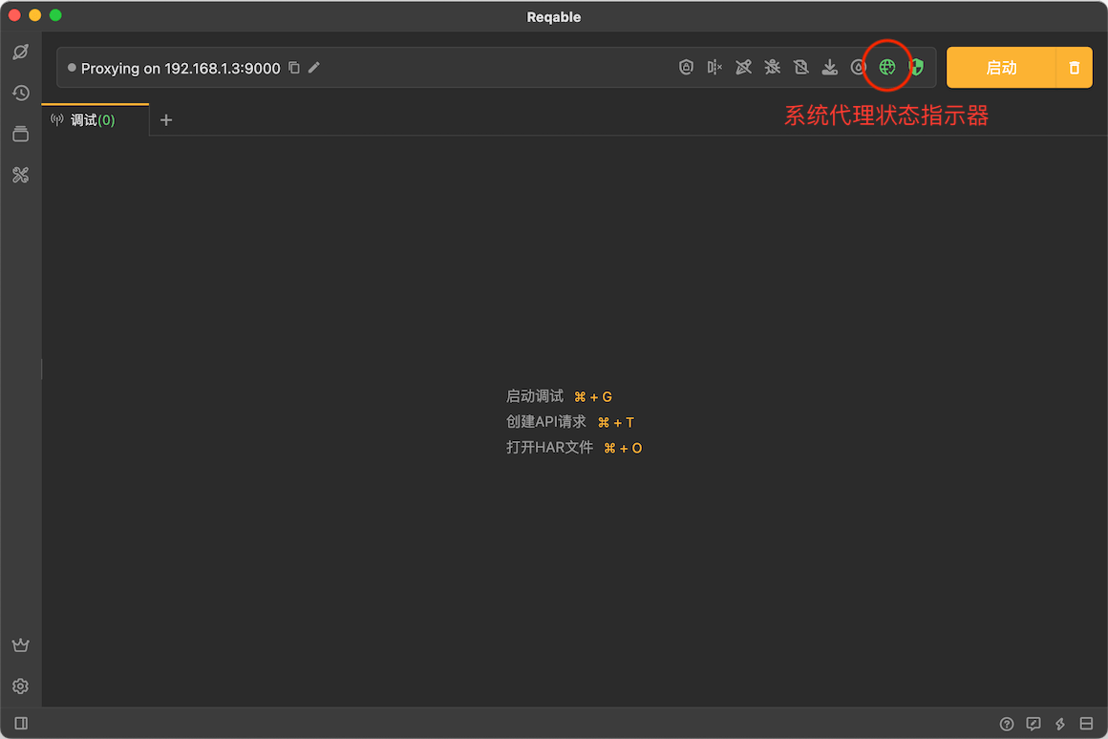Screen dimensions: 1108x739
Task: Click the edit pencil next to the proxy address
Action: (x=314, y=67)
